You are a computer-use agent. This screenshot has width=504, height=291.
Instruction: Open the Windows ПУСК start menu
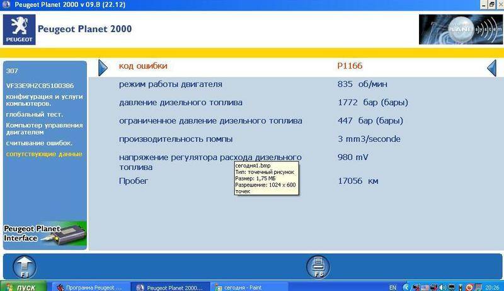pyautogui.click(x=23, y=287)
